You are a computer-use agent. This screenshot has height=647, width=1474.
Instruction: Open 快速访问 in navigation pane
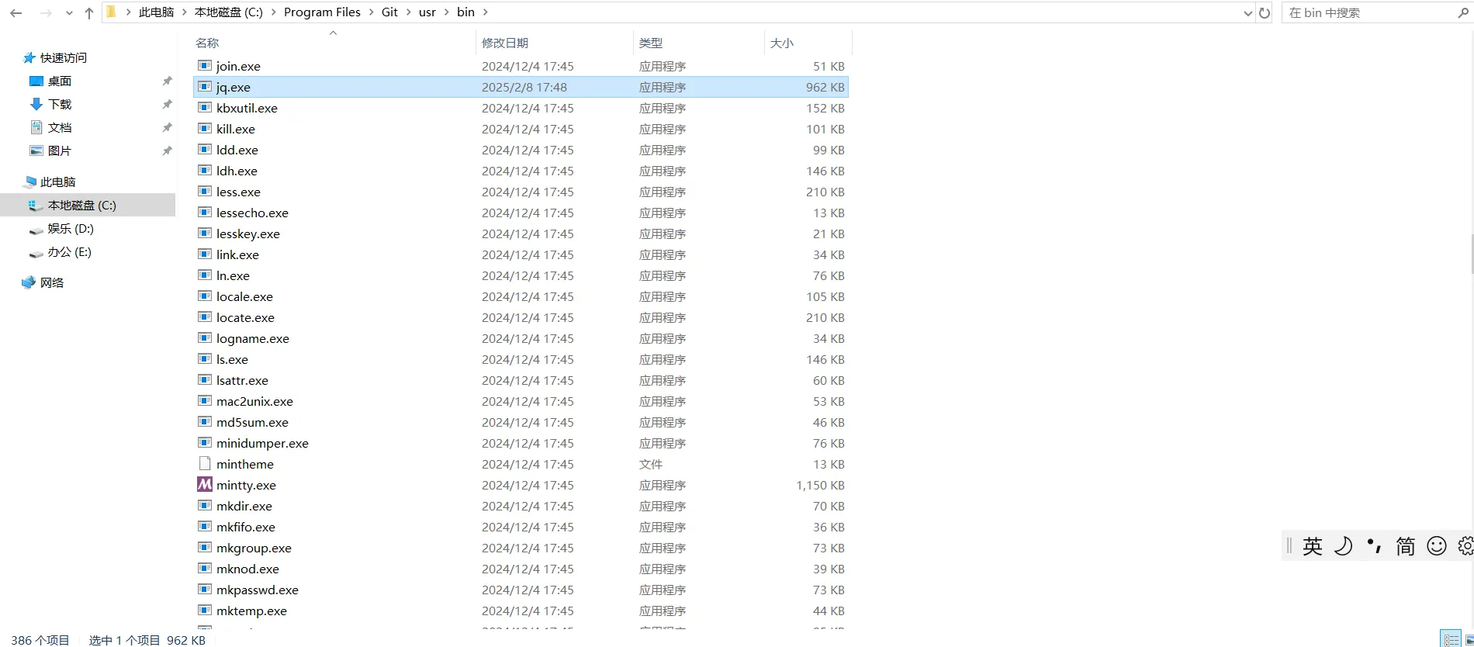(x=64, y=58)
